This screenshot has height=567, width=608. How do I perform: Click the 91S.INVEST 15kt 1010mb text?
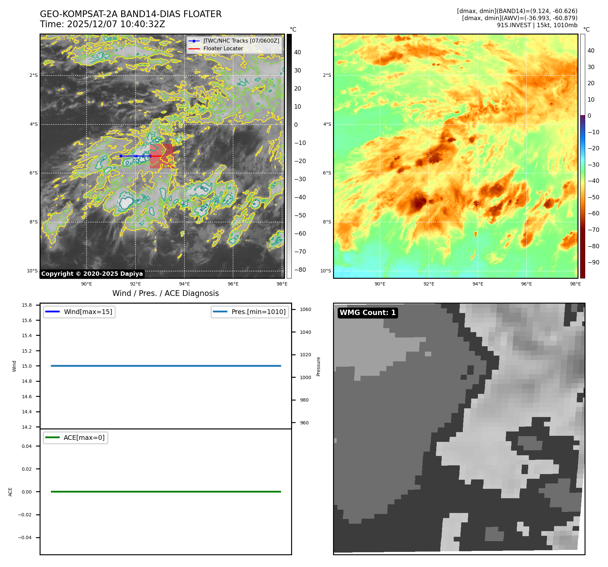click(x=537, y=25)
